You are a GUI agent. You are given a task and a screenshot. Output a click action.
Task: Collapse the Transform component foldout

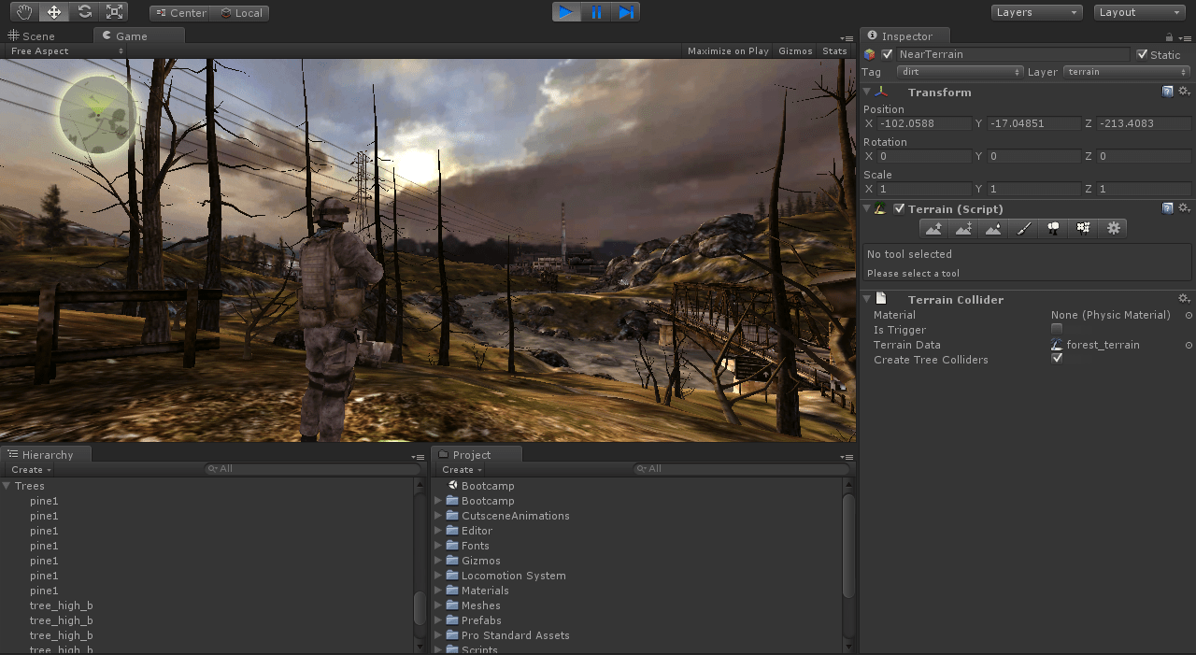point(866,92)
